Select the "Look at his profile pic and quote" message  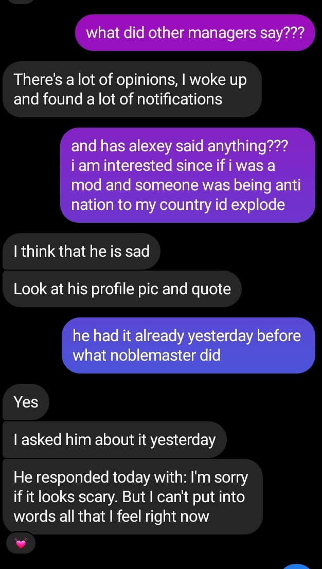click(122, 289)
